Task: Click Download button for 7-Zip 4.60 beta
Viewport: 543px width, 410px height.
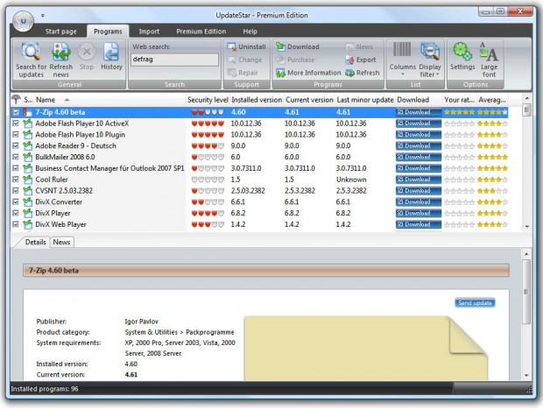Action: (419, 112)
